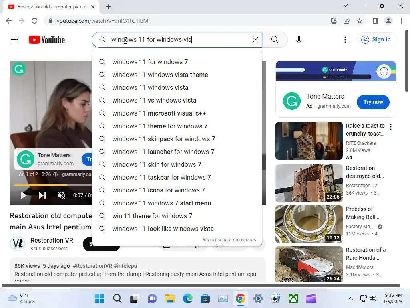Image resolution: width=410 pixels, height=308 pixels.
Task: Open the Chrome side panel icon
Action: click(x=376, y=21)
